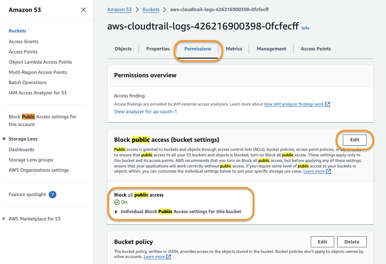Click the Block all public access label
Image resolution: width=386 pixels, height=264 pixels.
click(x=139, y=195)
